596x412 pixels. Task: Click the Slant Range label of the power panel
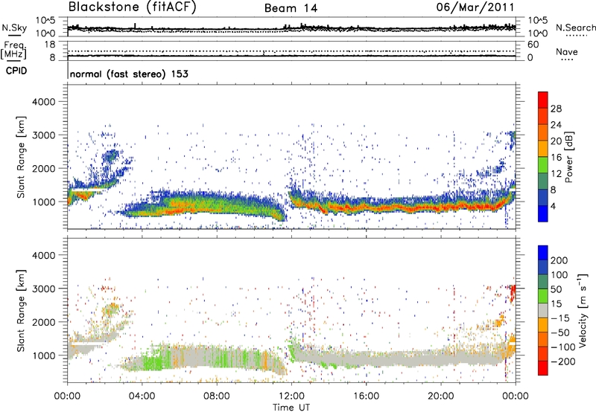21,157
